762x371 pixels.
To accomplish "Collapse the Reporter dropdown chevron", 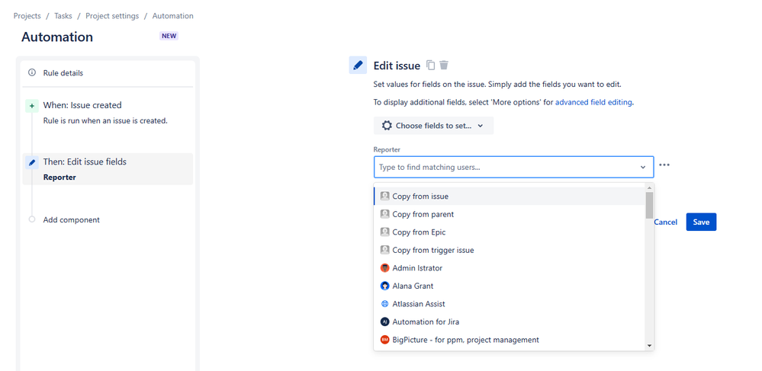I will (x=643, y=168).
